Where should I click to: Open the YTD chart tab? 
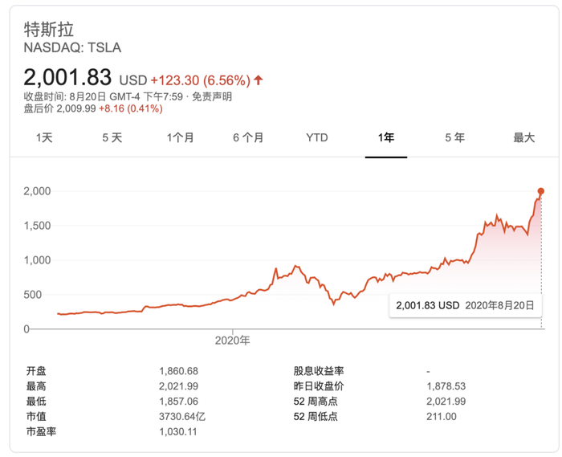click(317, 137)
